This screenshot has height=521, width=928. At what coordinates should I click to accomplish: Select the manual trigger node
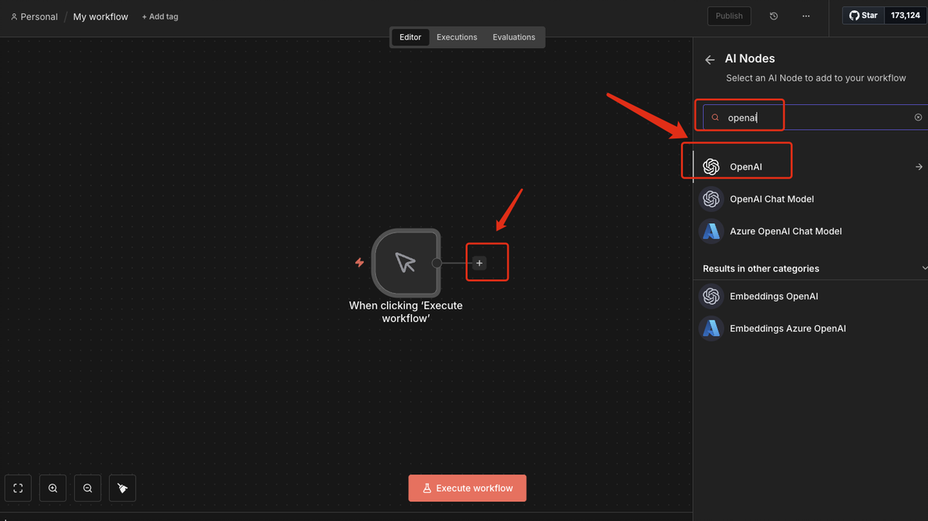[406, 263]
